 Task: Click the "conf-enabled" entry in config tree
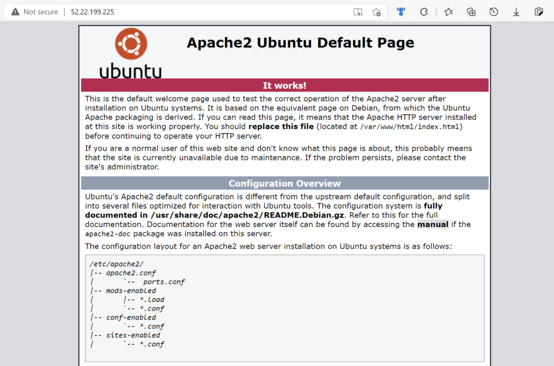(131, 318)
